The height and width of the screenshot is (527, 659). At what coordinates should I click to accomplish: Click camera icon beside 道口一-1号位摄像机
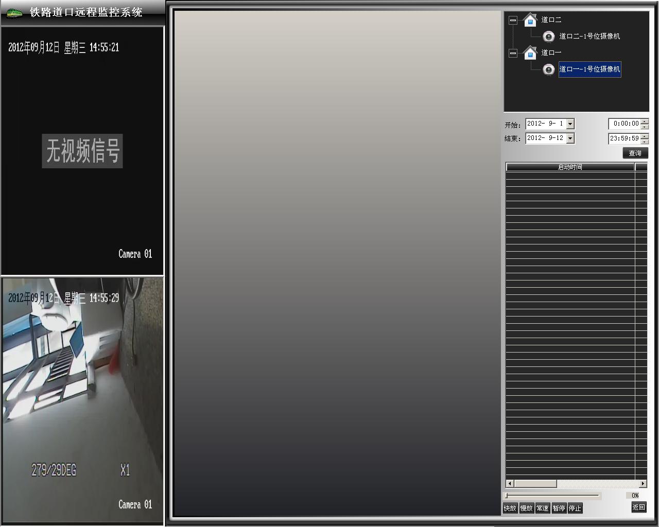549,69
